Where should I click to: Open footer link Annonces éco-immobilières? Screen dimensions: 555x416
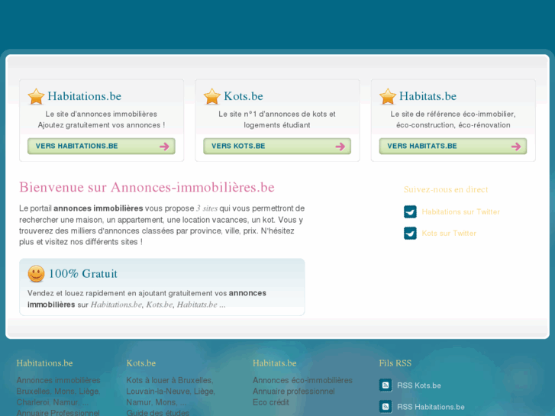[302, 380]
